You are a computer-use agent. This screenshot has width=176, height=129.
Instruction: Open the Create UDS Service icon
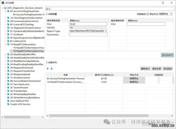click(x=8, y=104)
